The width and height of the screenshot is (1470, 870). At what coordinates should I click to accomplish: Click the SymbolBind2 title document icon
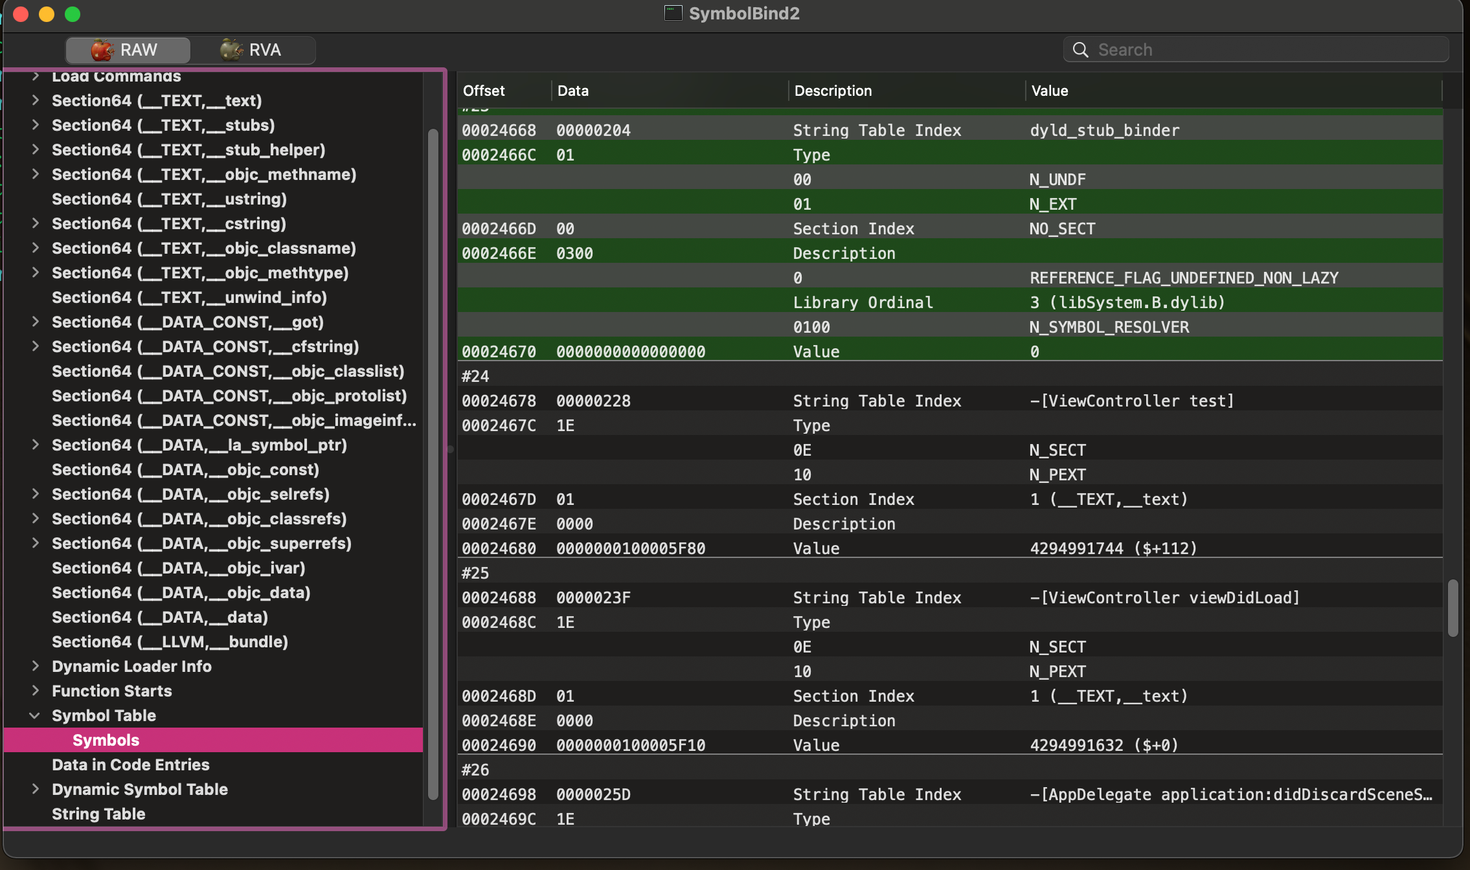673,13
